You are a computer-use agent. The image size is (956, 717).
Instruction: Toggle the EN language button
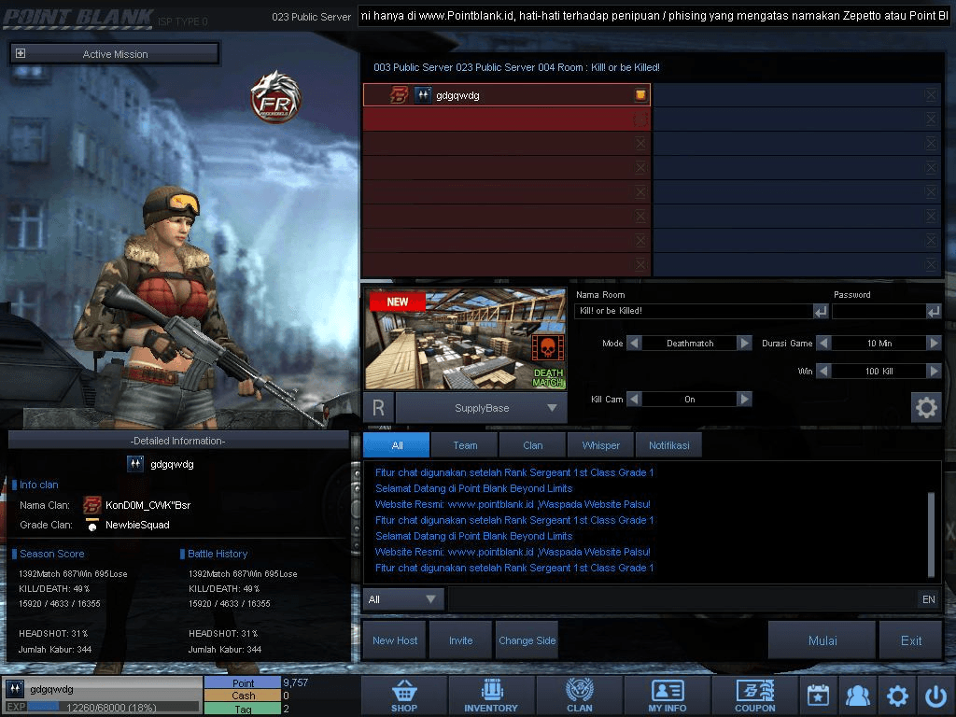tap(929, 599)
